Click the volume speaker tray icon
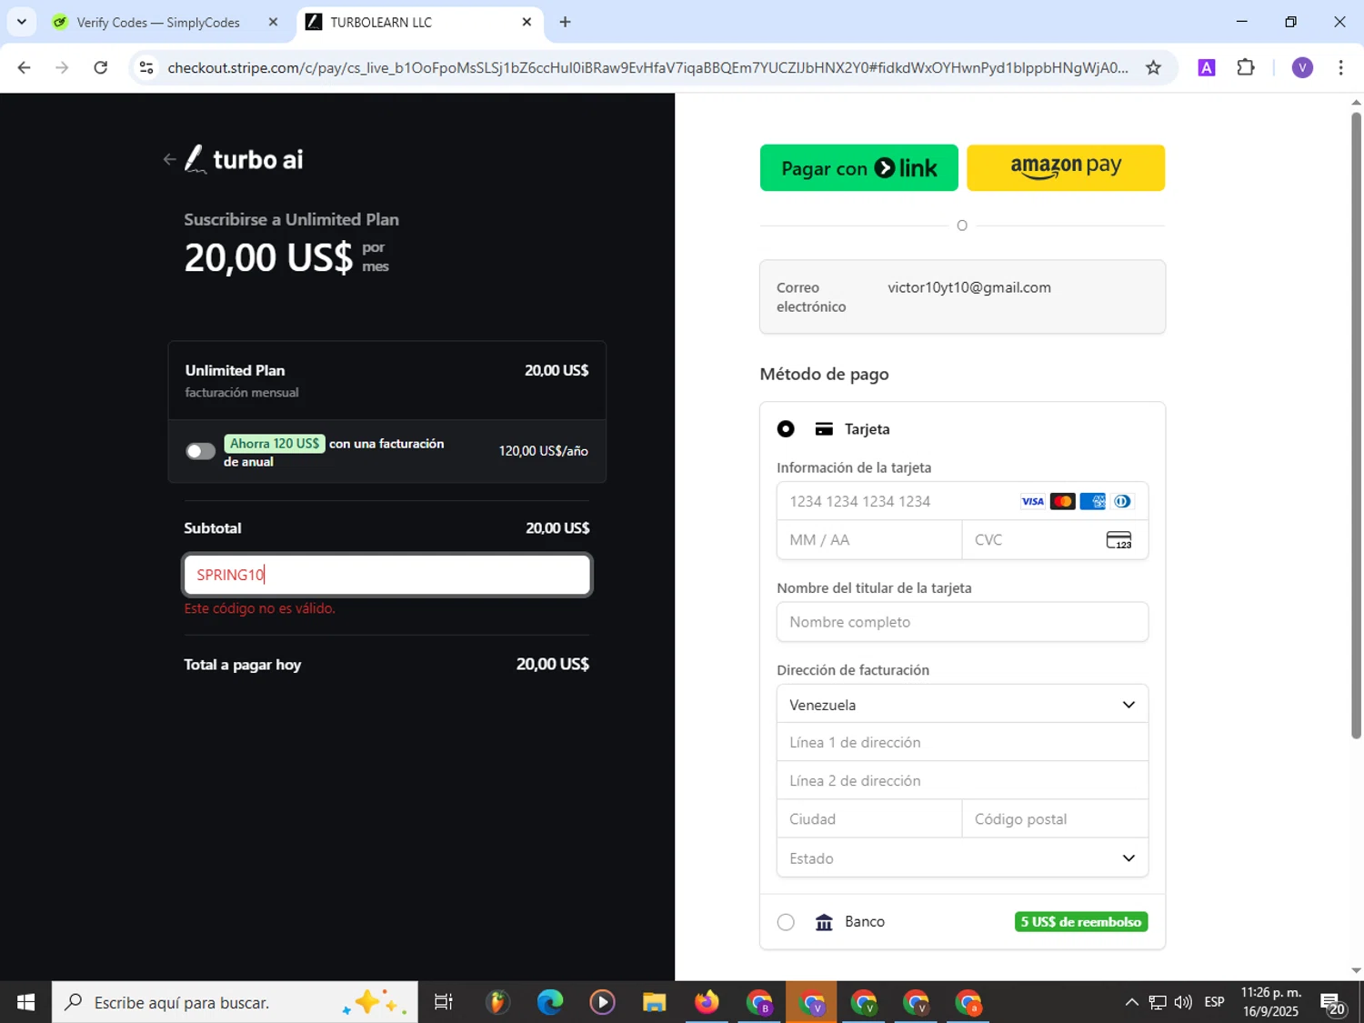 point(1183,1002)
